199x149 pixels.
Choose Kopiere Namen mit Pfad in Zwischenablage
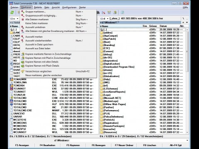coord(58,58)
